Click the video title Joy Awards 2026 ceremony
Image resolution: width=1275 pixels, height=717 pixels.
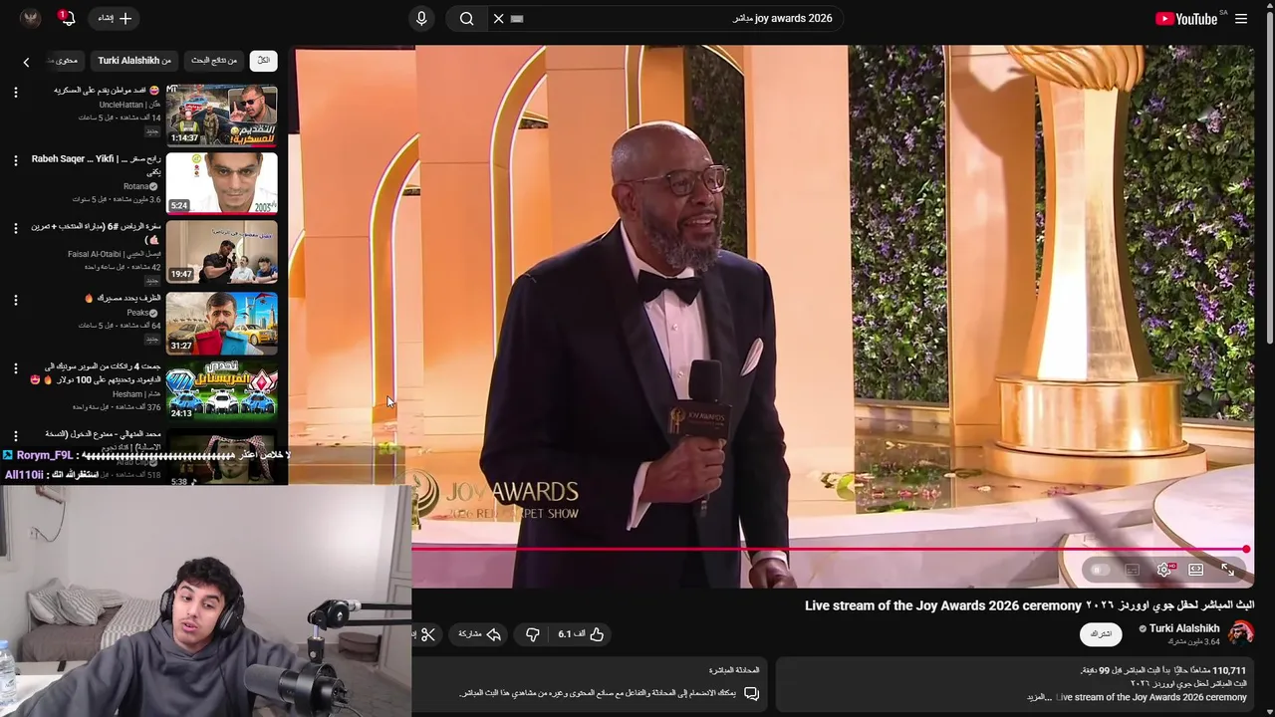(1029, 605)
